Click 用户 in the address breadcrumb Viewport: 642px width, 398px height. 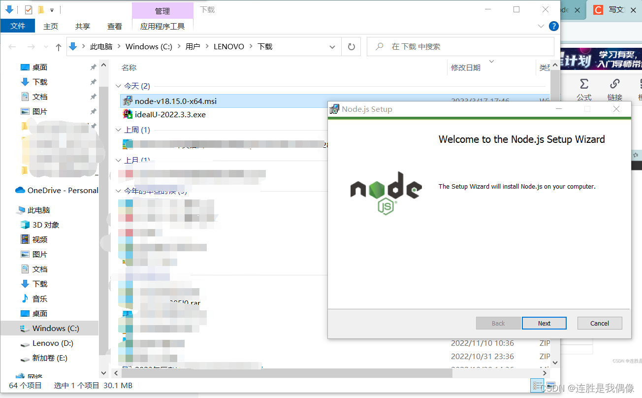point(193,46)
